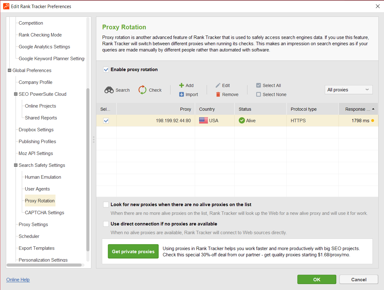Click the Select None empty box icon

point(258,94)
